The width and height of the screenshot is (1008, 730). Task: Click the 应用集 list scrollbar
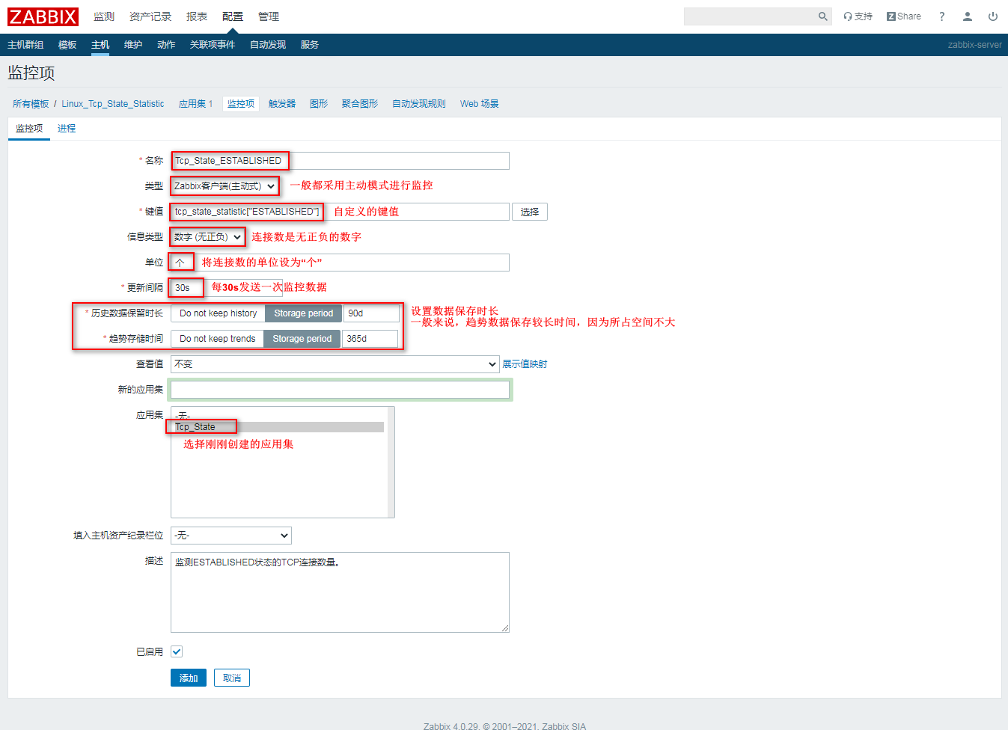click(391, 462)
